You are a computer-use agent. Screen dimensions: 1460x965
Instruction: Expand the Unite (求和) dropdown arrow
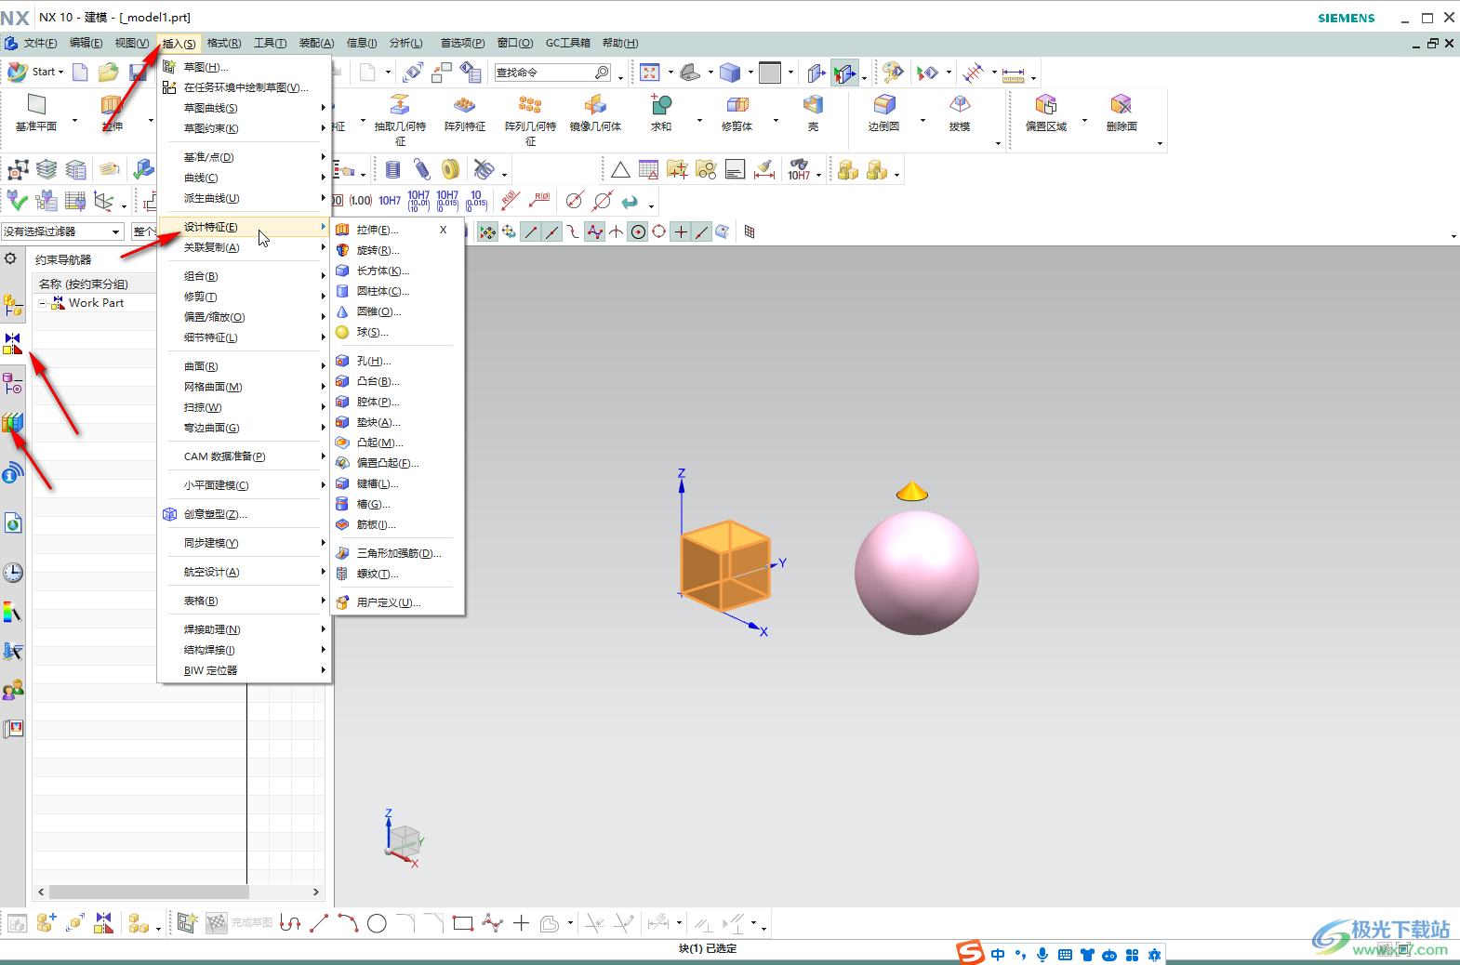pos(699,120)
